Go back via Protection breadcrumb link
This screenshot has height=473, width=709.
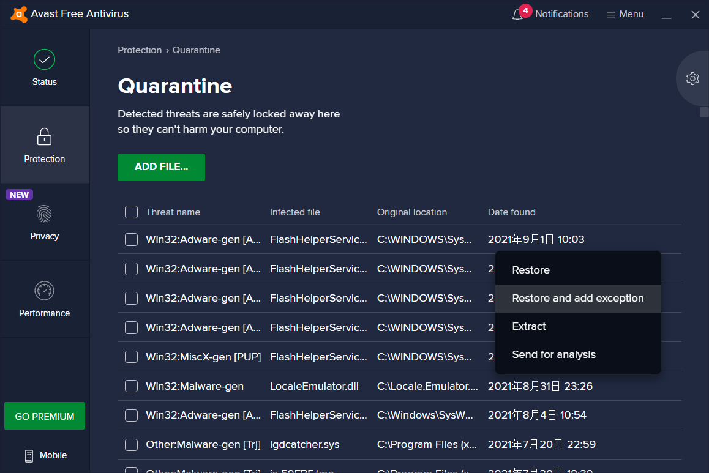[x=139, y=50]
